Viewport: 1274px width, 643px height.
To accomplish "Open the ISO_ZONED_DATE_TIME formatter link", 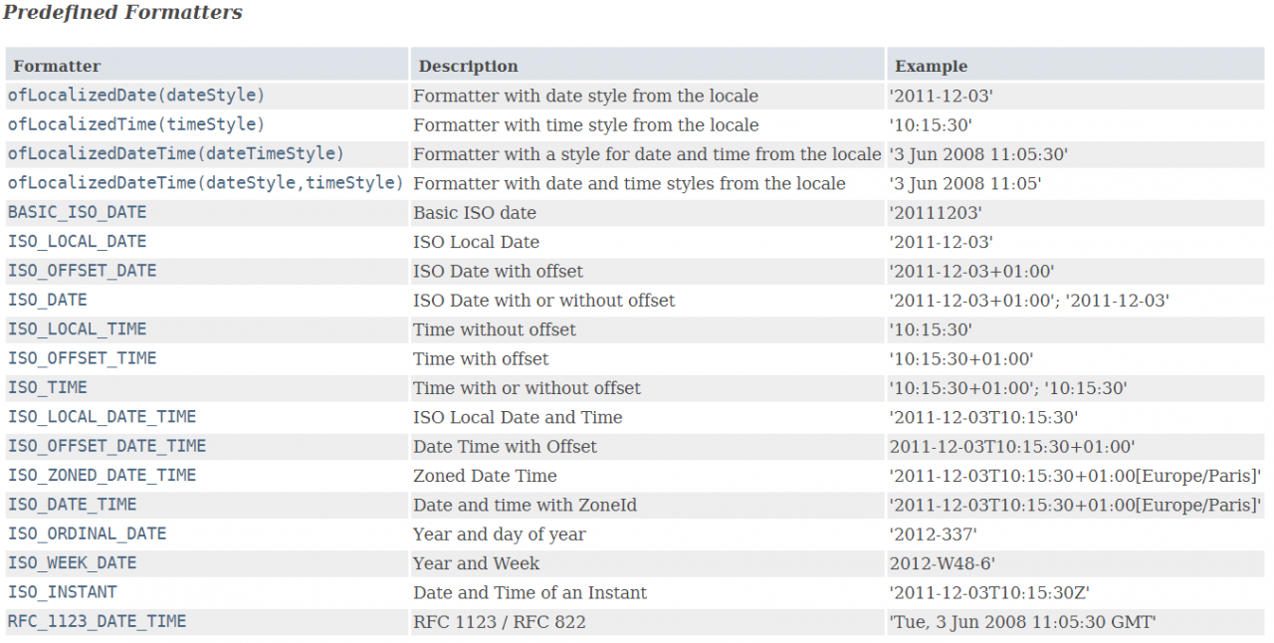I will coord(102,475).
